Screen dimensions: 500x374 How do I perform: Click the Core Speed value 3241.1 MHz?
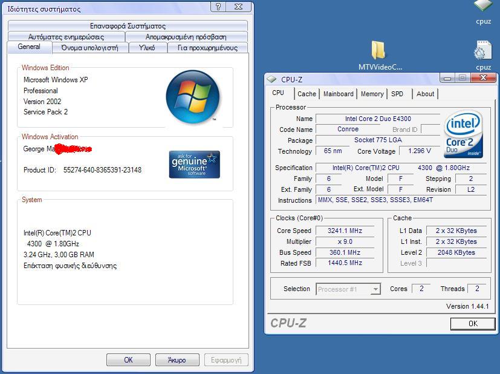345,231
